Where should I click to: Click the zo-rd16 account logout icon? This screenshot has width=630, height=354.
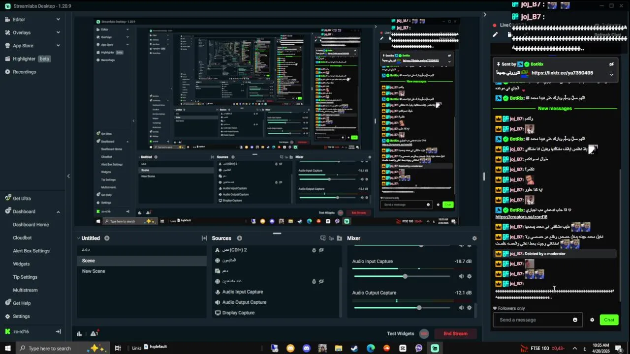click(x=58, y=331)
